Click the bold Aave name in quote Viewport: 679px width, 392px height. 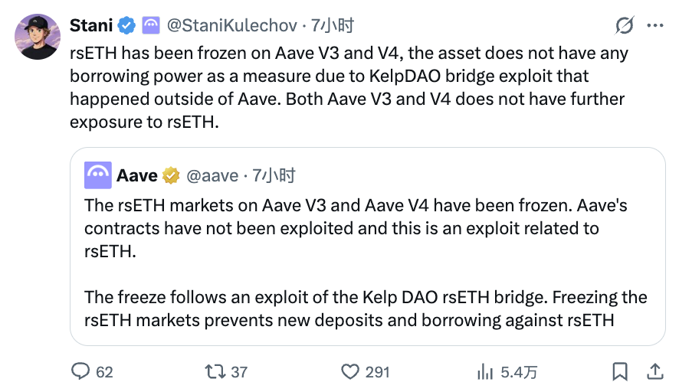137,175
